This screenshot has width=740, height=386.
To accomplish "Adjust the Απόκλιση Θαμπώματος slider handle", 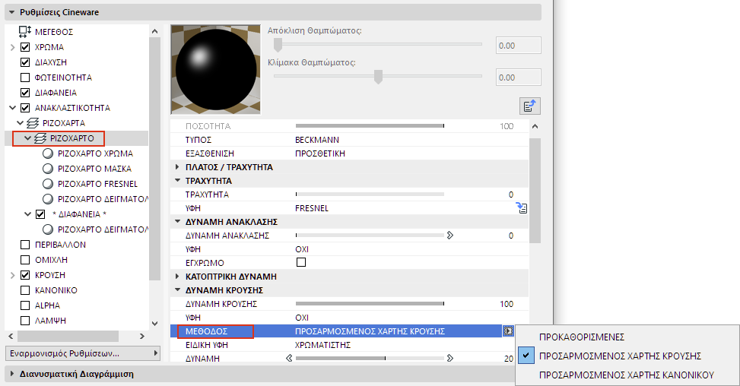I will 278,45.
